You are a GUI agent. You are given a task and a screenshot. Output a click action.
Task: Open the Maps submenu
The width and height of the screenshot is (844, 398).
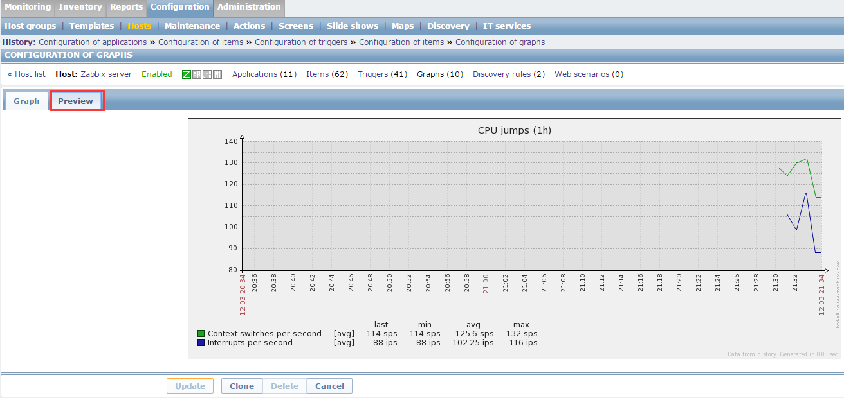click(403, 26)
